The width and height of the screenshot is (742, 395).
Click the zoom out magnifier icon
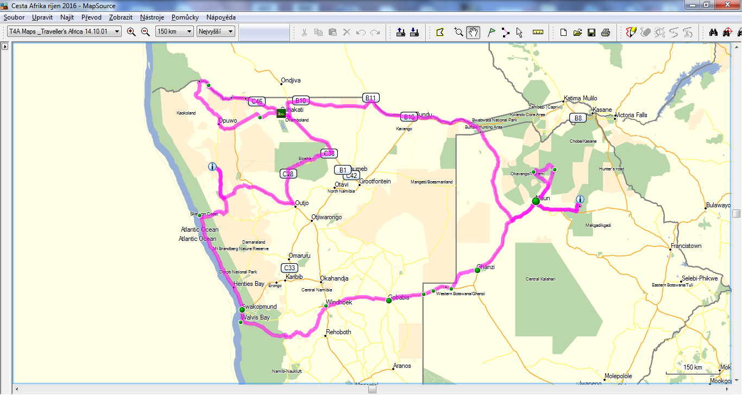point(145,32)
